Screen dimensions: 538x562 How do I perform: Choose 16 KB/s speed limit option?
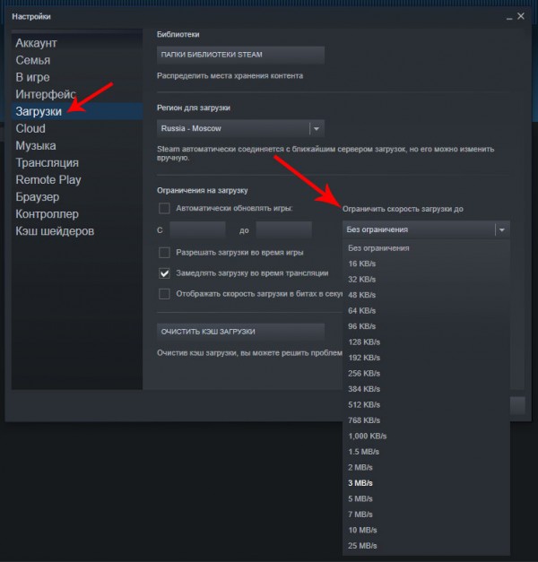(x=426, y=264)
